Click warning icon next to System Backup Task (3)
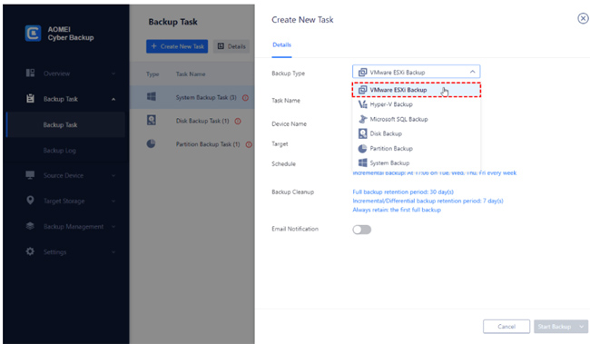Screen dimensions: 590x344 coord(245,98)
